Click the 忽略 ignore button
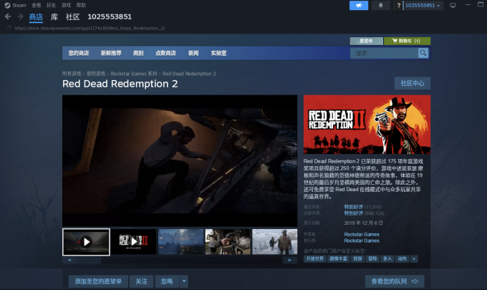Image resolution: width=487 pixels, height=290 pixels. tap(167, 281)
